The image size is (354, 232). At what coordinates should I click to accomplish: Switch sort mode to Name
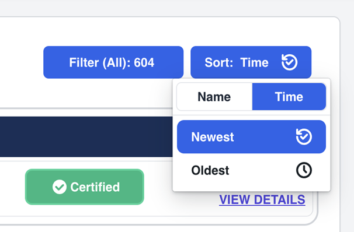[214, 97]
